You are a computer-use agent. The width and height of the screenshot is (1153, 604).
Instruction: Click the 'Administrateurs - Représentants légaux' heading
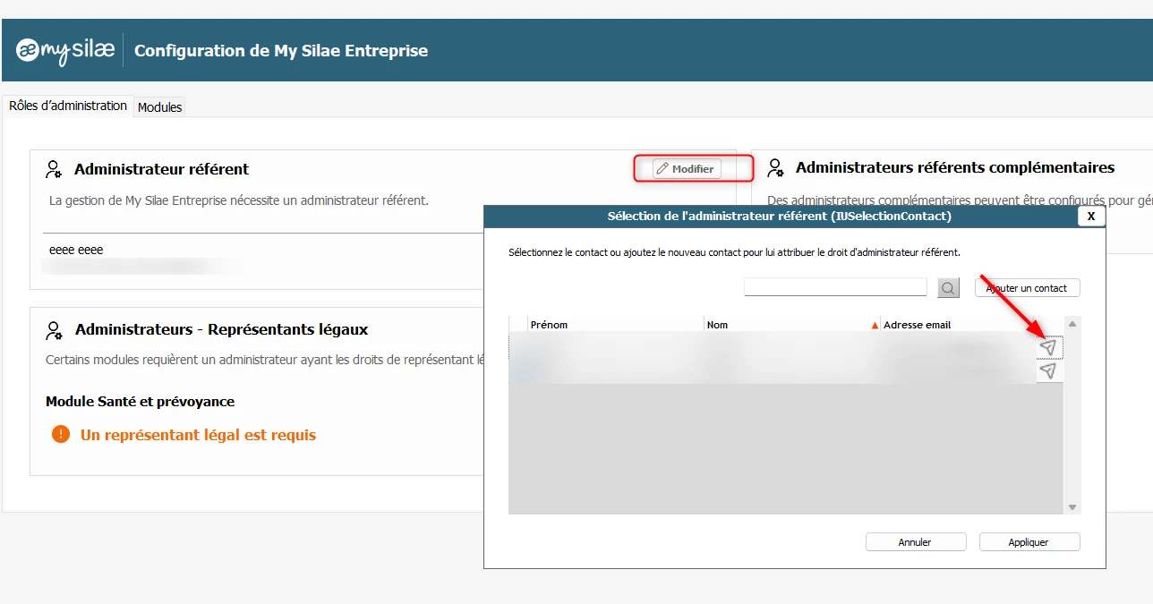222,329
